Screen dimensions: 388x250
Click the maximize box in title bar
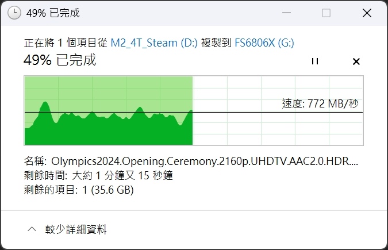[326, 13]
